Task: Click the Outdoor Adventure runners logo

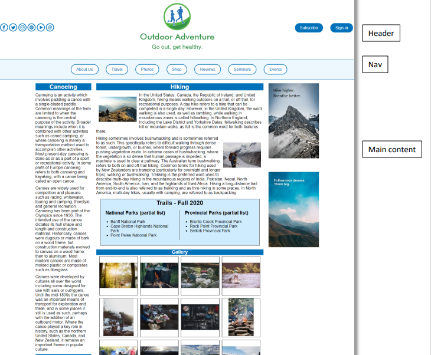Action: point(177,17)
